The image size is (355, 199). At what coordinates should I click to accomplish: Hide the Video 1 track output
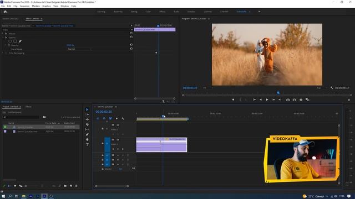point(118,140)
